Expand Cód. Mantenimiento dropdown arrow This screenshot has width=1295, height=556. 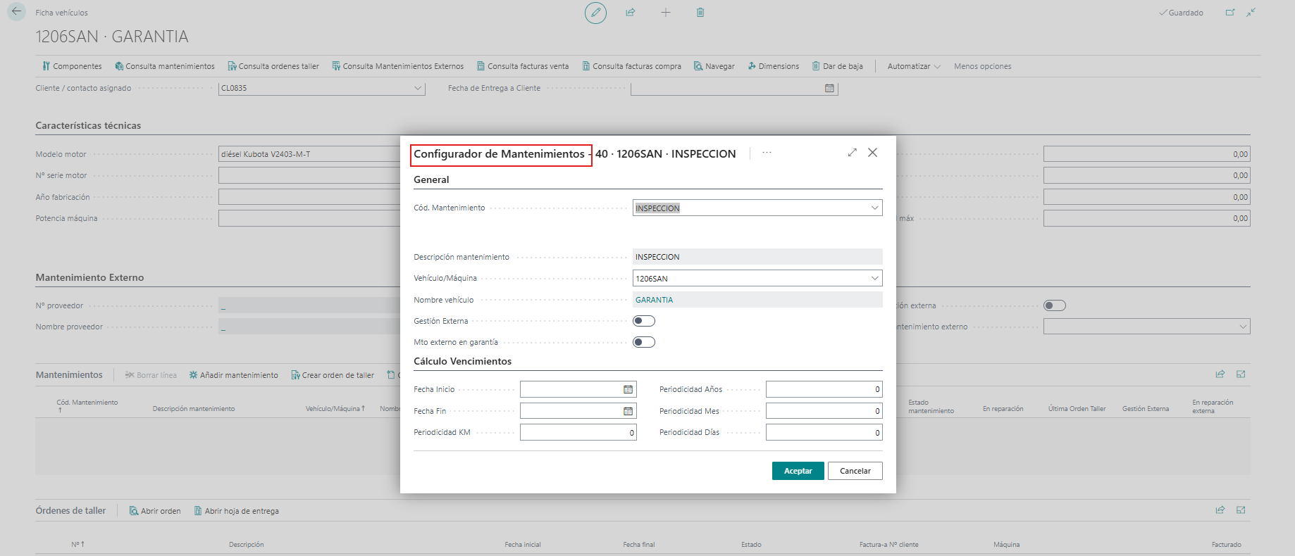874,208
